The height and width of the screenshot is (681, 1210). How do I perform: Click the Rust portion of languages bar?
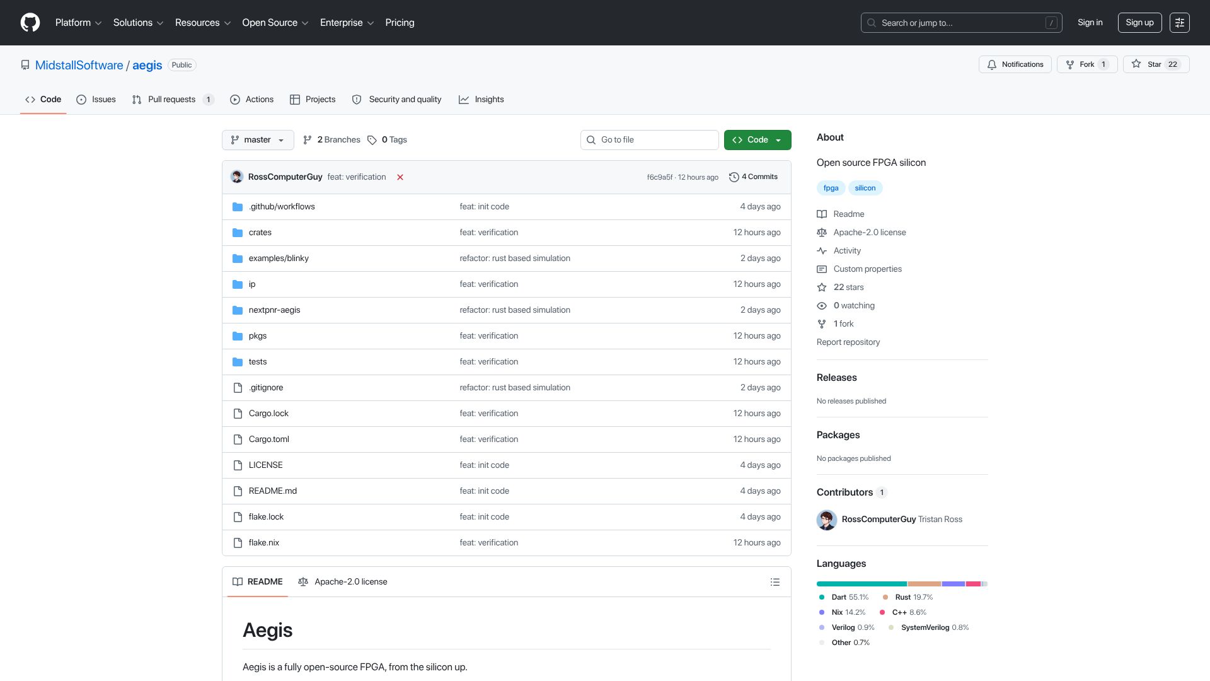925,584
